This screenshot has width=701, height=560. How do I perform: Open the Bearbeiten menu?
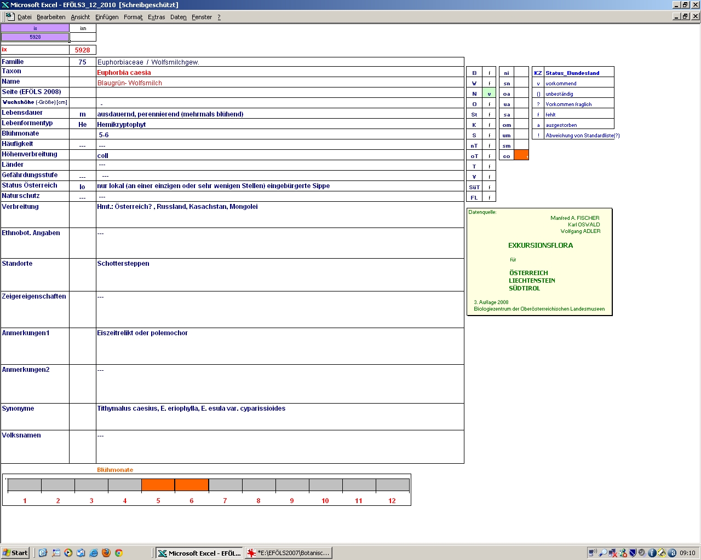[51, 17]
